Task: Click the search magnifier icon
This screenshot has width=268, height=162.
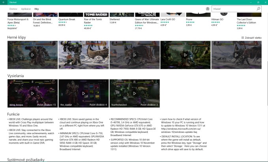Action: (x=258, y=9)
